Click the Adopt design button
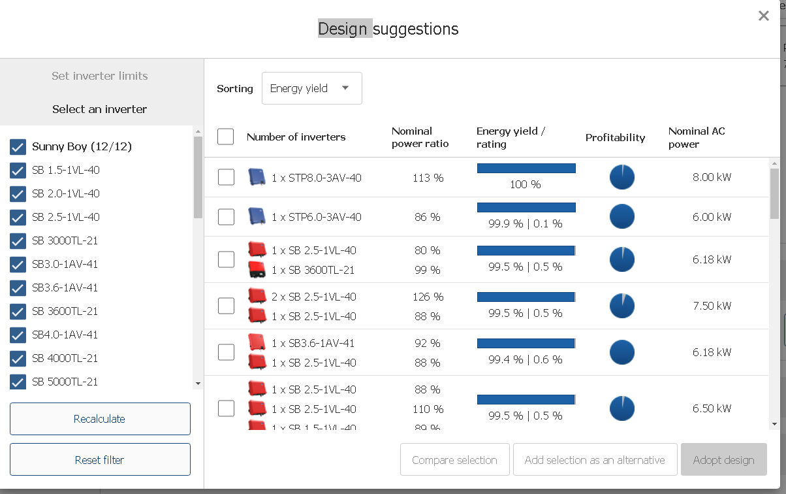Image resolution: width=786 pixels, height=494 pixels. pos(724,460)
